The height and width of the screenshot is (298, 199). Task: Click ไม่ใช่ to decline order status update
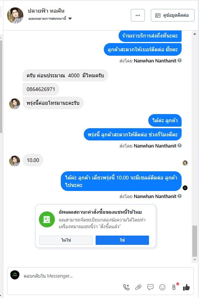(66, 240)
